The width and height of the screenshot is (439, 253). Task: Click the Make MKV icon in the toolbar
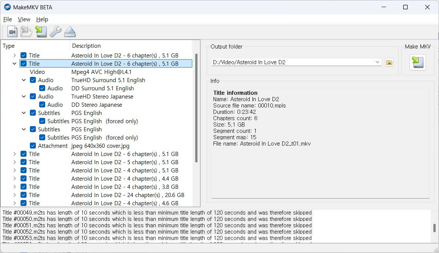[41, 32]
